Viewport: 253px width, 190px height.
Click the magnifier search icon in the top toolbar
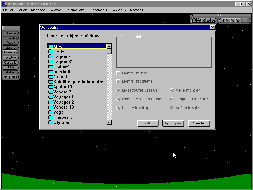tap(238, 21)
